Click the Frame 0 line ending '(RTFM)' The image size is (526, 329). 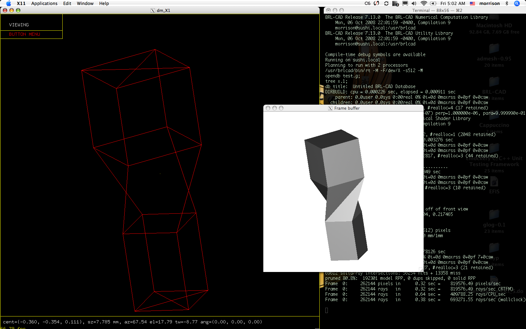pyautogui.click(x=419, y=289)
